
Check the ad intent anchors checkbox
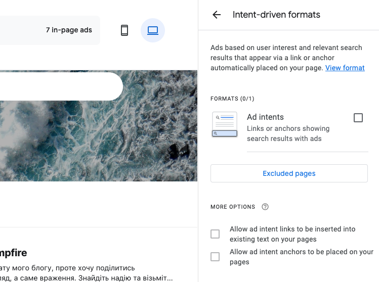215,257
